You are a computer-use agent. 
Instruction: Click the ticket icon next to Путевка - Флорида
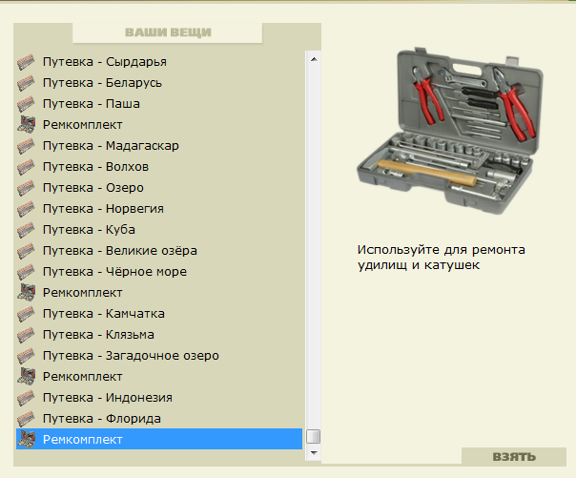coord(27,419)
